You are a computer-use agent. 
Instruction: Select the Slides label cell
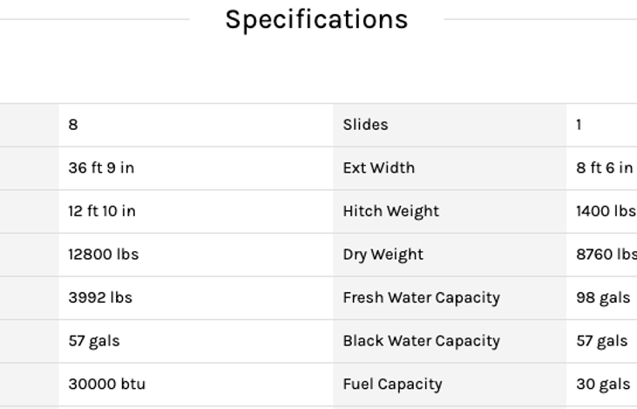coord(366,125)
